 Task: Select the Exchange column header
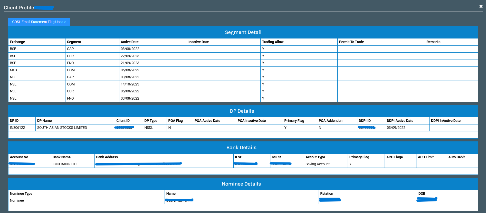click(x=17, y=42)
